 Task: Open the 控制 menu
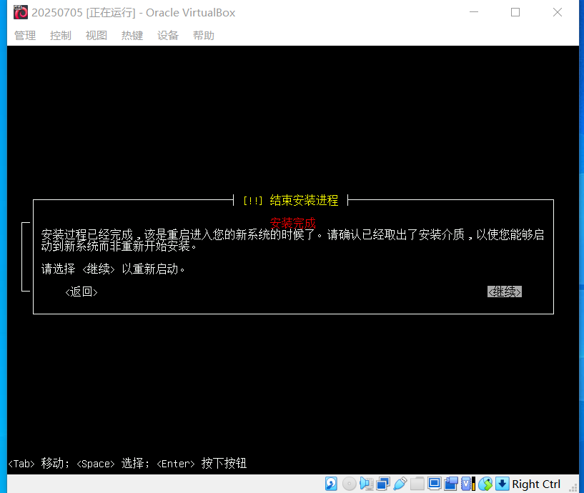point(60,35)
